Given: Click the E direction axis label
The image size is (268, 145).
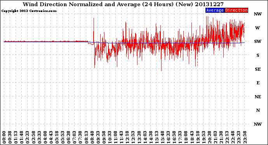Looking at the screenshot, I should click(258, 83).
